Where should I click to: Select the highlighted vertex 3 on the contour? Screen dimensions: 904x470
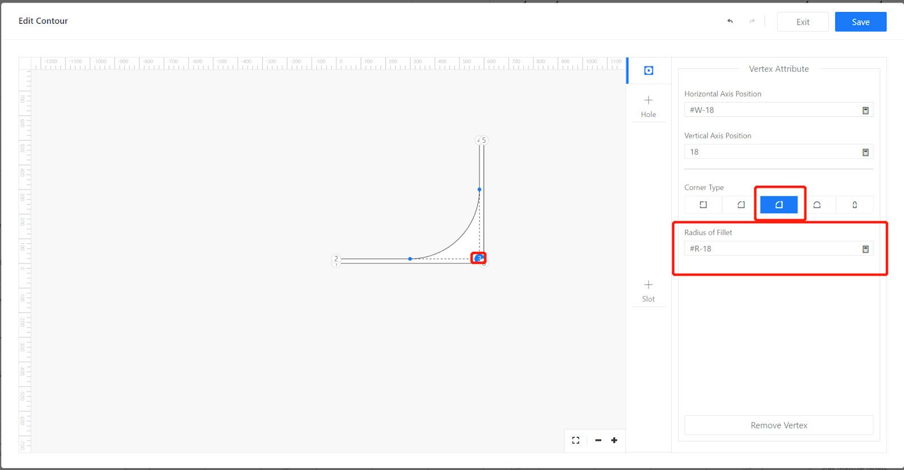(479, 258)
